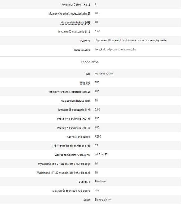
Task: Select the R290 refrigerant value
Action: coord(98,137)
